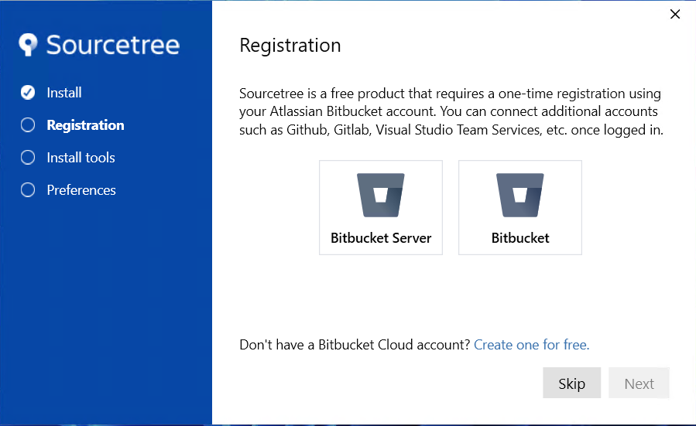Click the Sourcetree logo icon

(x=28, y=44)
